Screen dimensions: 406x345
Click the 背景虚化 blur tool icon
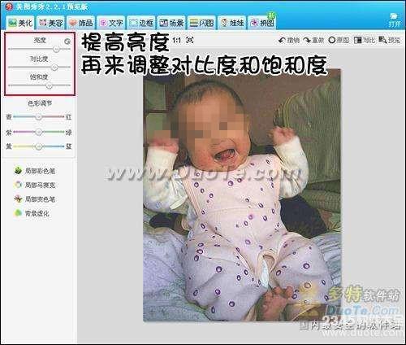[x=18, y=213]
